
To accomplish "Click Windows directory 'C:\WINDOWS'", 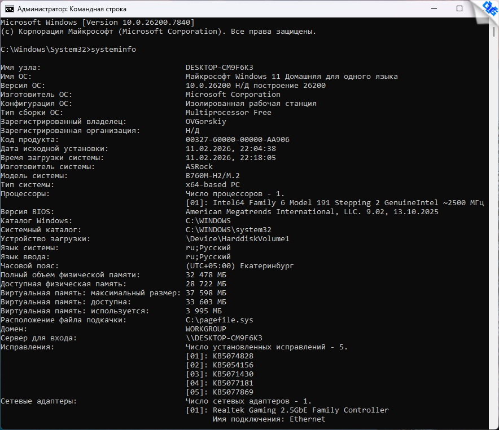I will 208,220.
